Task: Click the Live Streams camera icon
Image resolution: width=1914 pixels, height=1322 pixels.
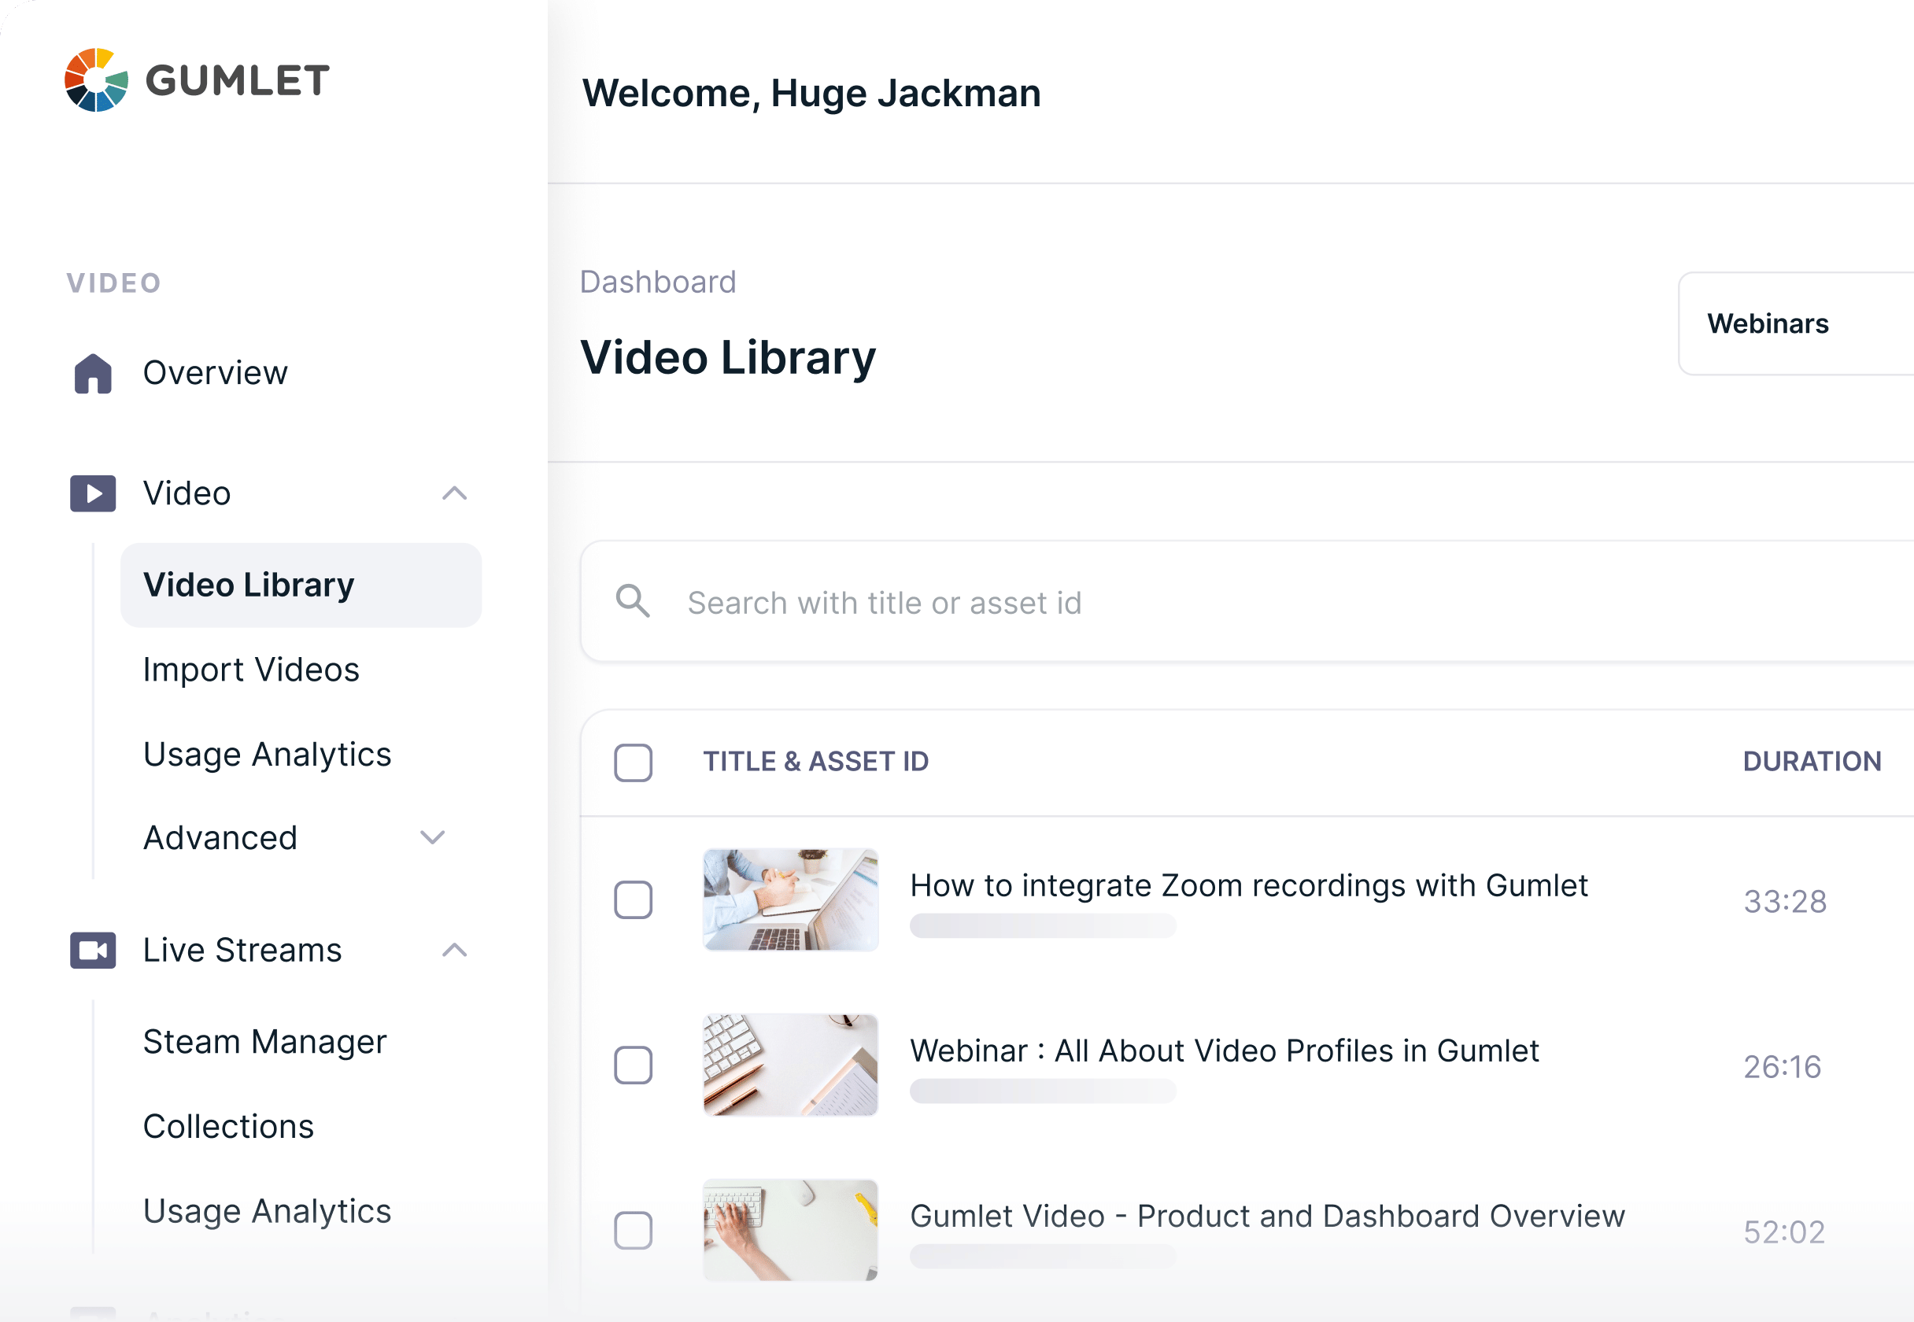Action: click(93, 951)
